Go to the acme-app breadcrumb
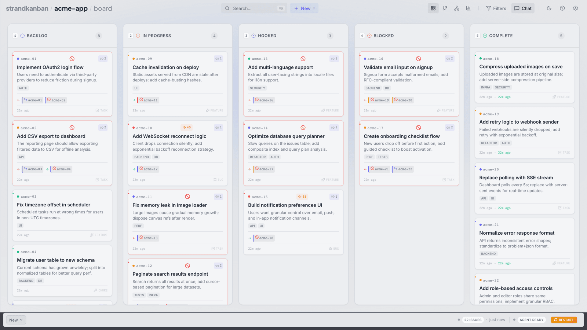Screen dimensions: 587x330 [71, 8]
